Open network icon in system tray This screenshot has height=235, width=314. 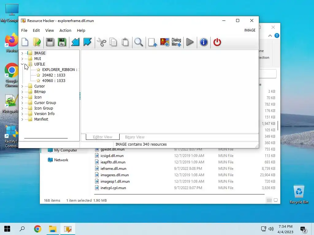[x=263, y=229]
